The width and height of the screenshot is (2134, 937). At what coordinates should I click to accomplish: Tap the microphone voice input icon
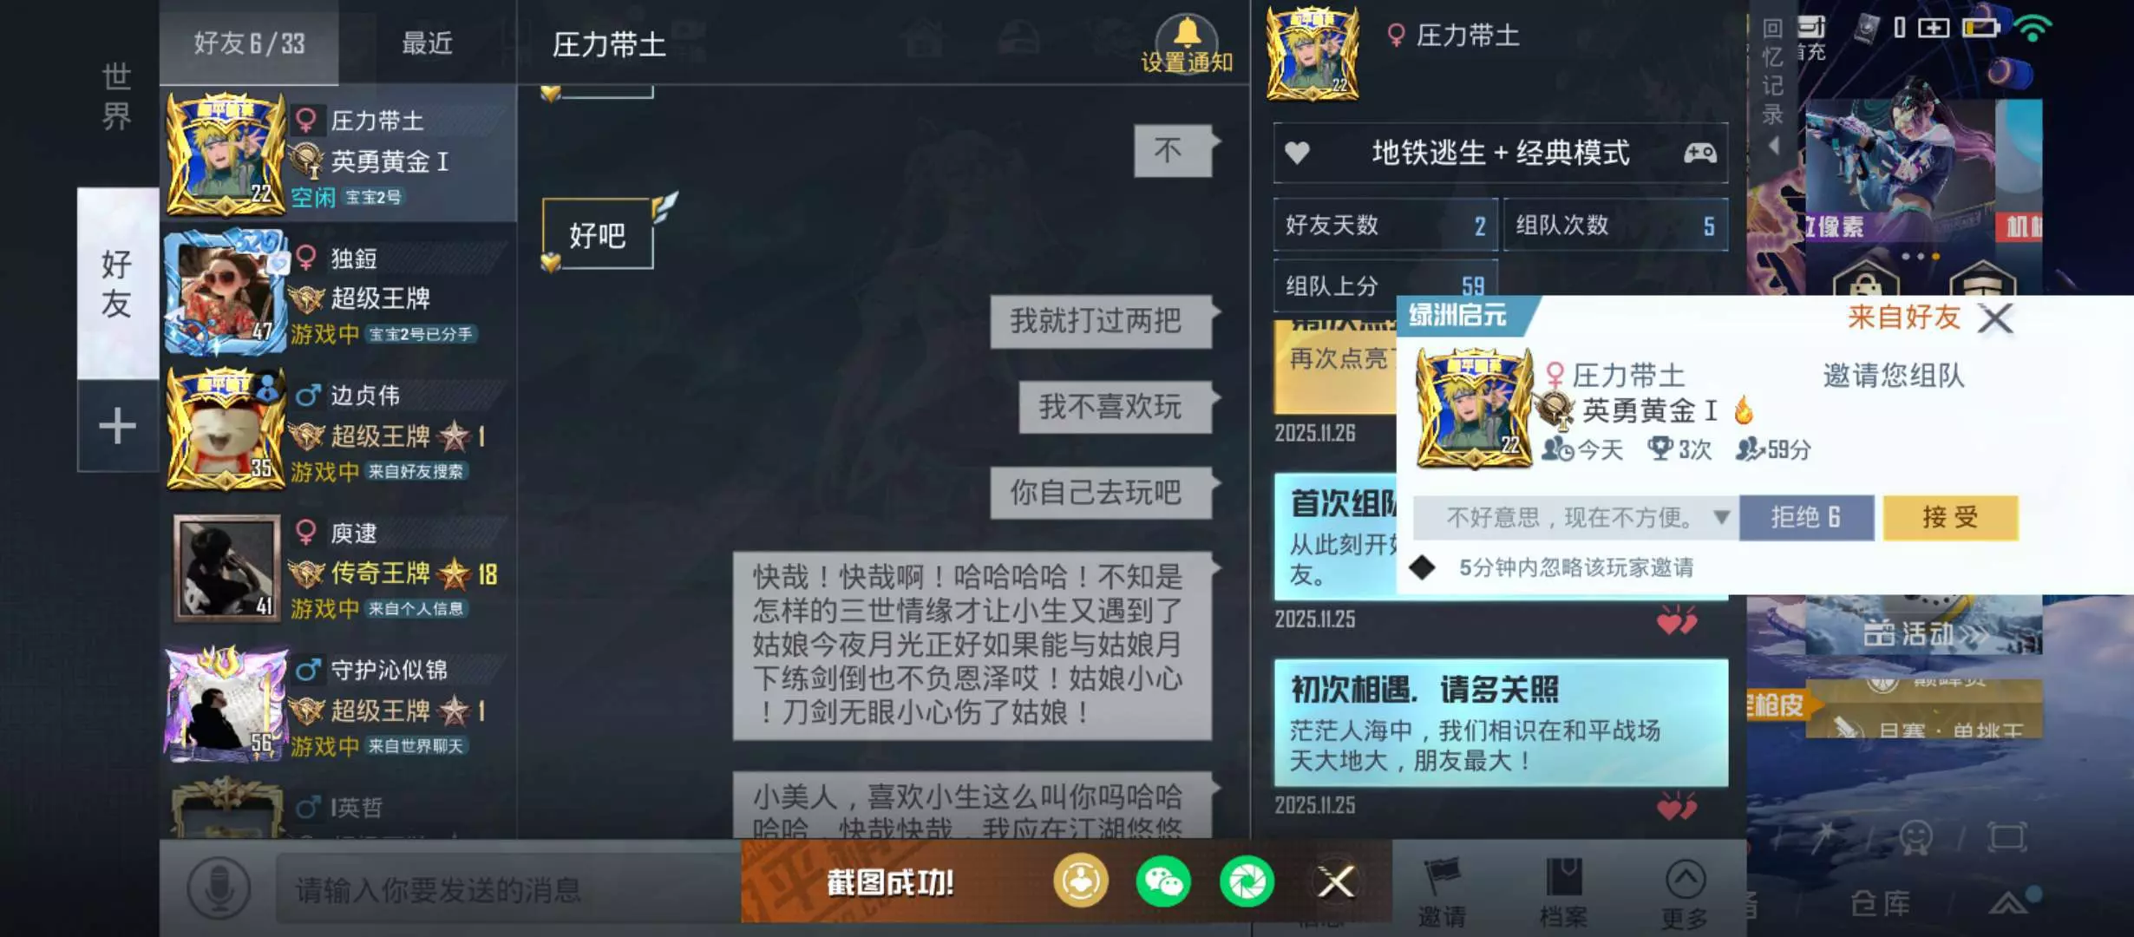pos(219,888)
